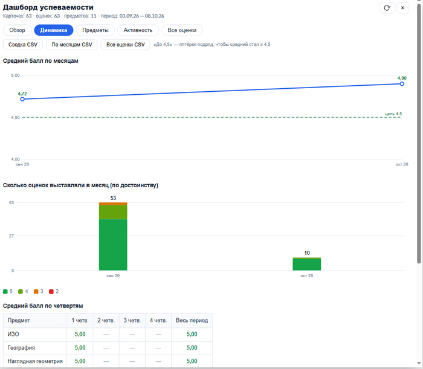This screenshot has width=423, height=369.
Task: Export Сводка CSV file
Action: [x=23, y=45]
